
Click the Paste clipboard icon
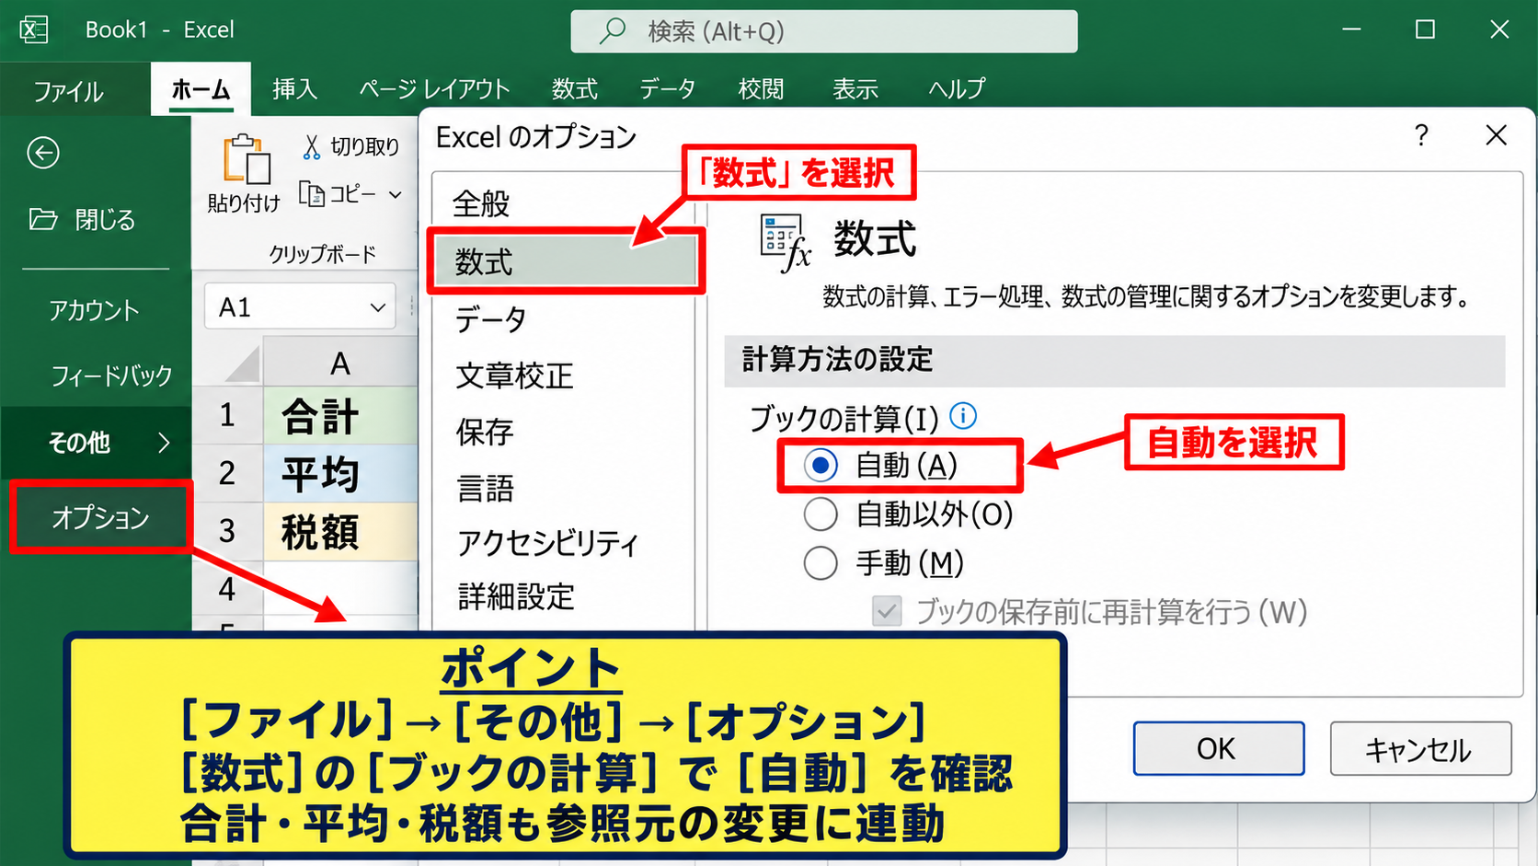[247, 160]
